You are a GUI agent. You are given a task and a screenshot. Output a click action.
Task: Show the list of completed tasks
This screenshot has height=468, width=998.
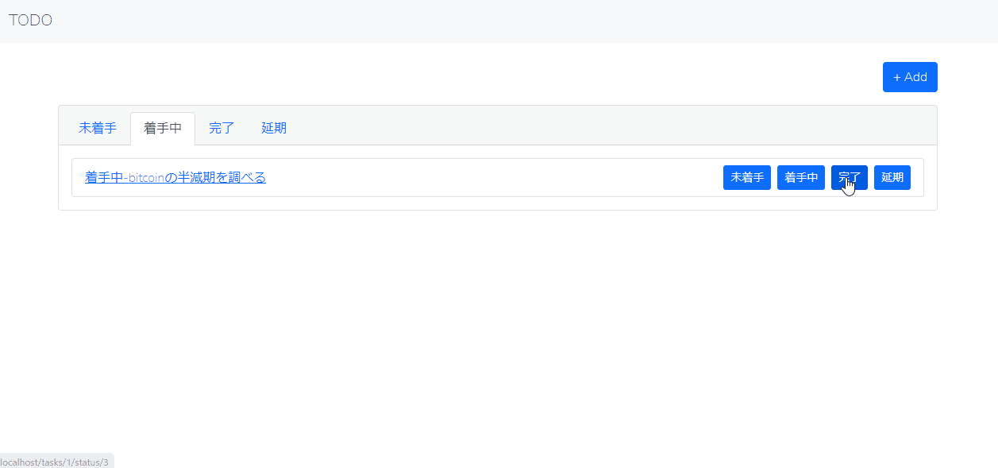point(222,128)
